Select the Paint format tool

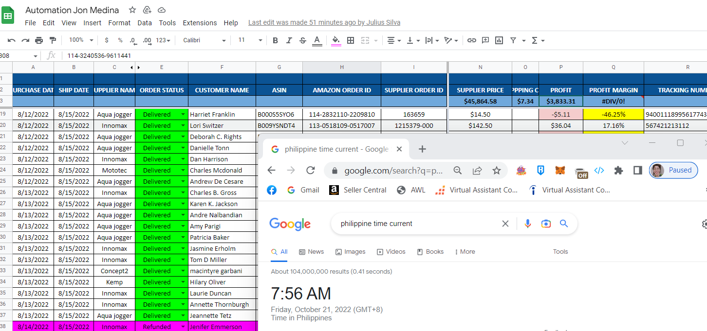pos(53,40)
